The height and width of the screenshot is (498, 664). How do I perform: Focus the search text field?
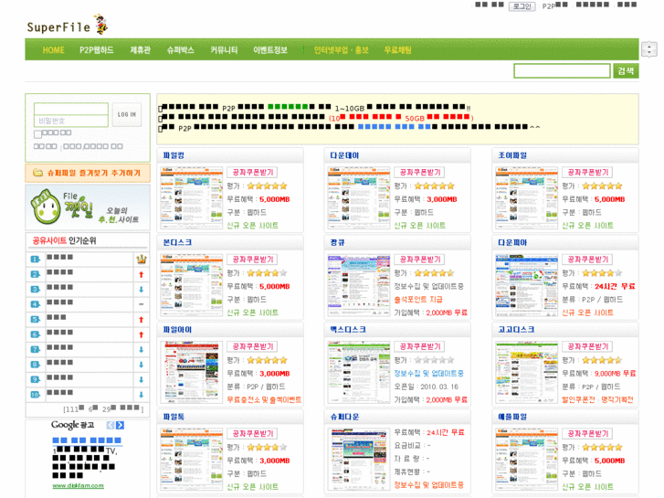(x=562, y=70)
